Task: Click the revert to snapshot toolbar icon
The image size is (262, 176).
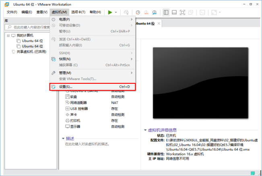Action: [x=146, y=12]
